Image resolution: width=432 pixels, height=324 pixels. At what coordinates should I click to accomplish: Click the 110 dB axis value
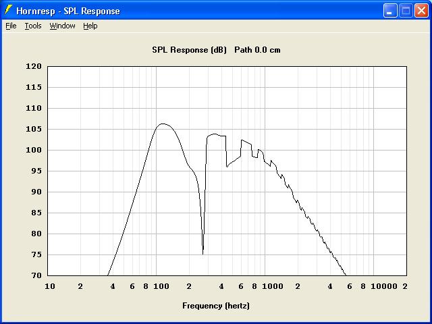(34, 108)
